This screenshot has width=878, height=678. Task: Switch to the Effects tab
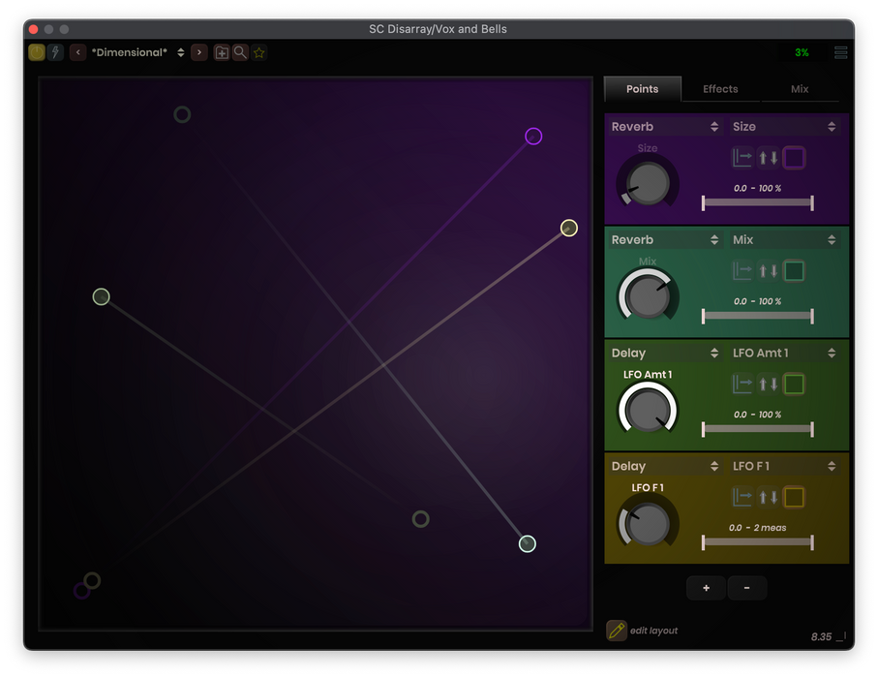click(x=720, y=89)
